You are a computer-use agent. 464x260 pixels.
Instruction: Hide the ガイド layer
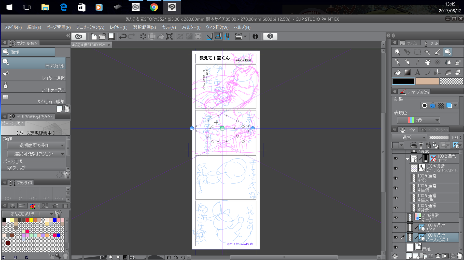coord(395,227)
